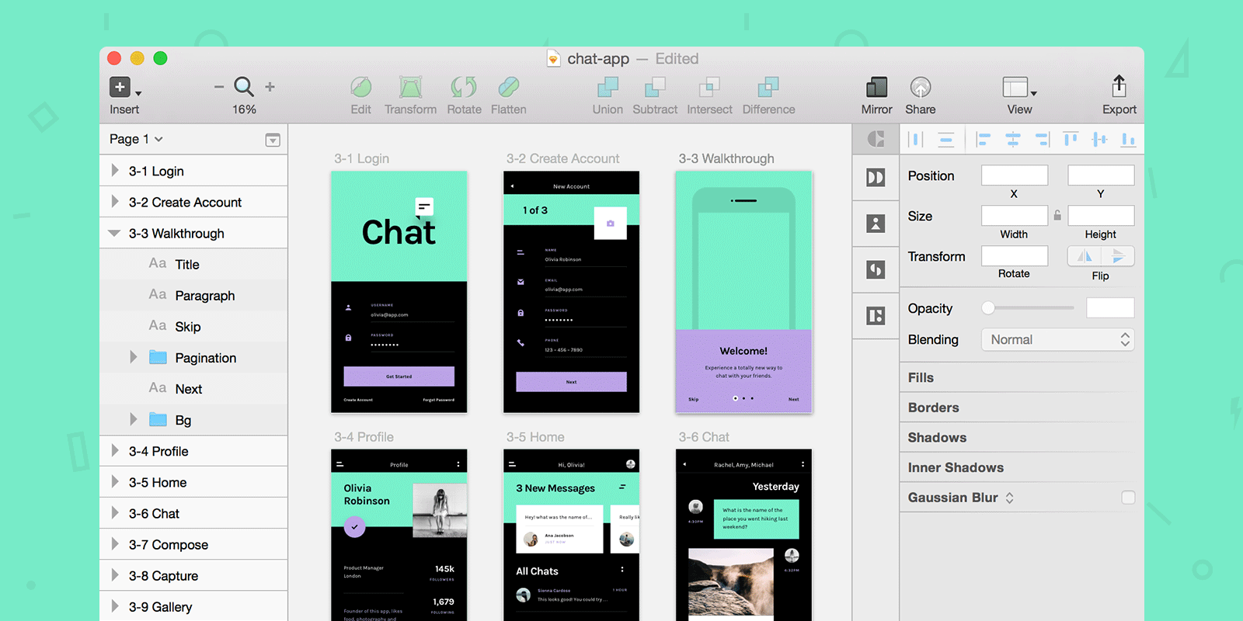The height and width of the screenshot is (621, 1243).
Task: Click the Opacity slider handle
Action: tap(988, 308)
